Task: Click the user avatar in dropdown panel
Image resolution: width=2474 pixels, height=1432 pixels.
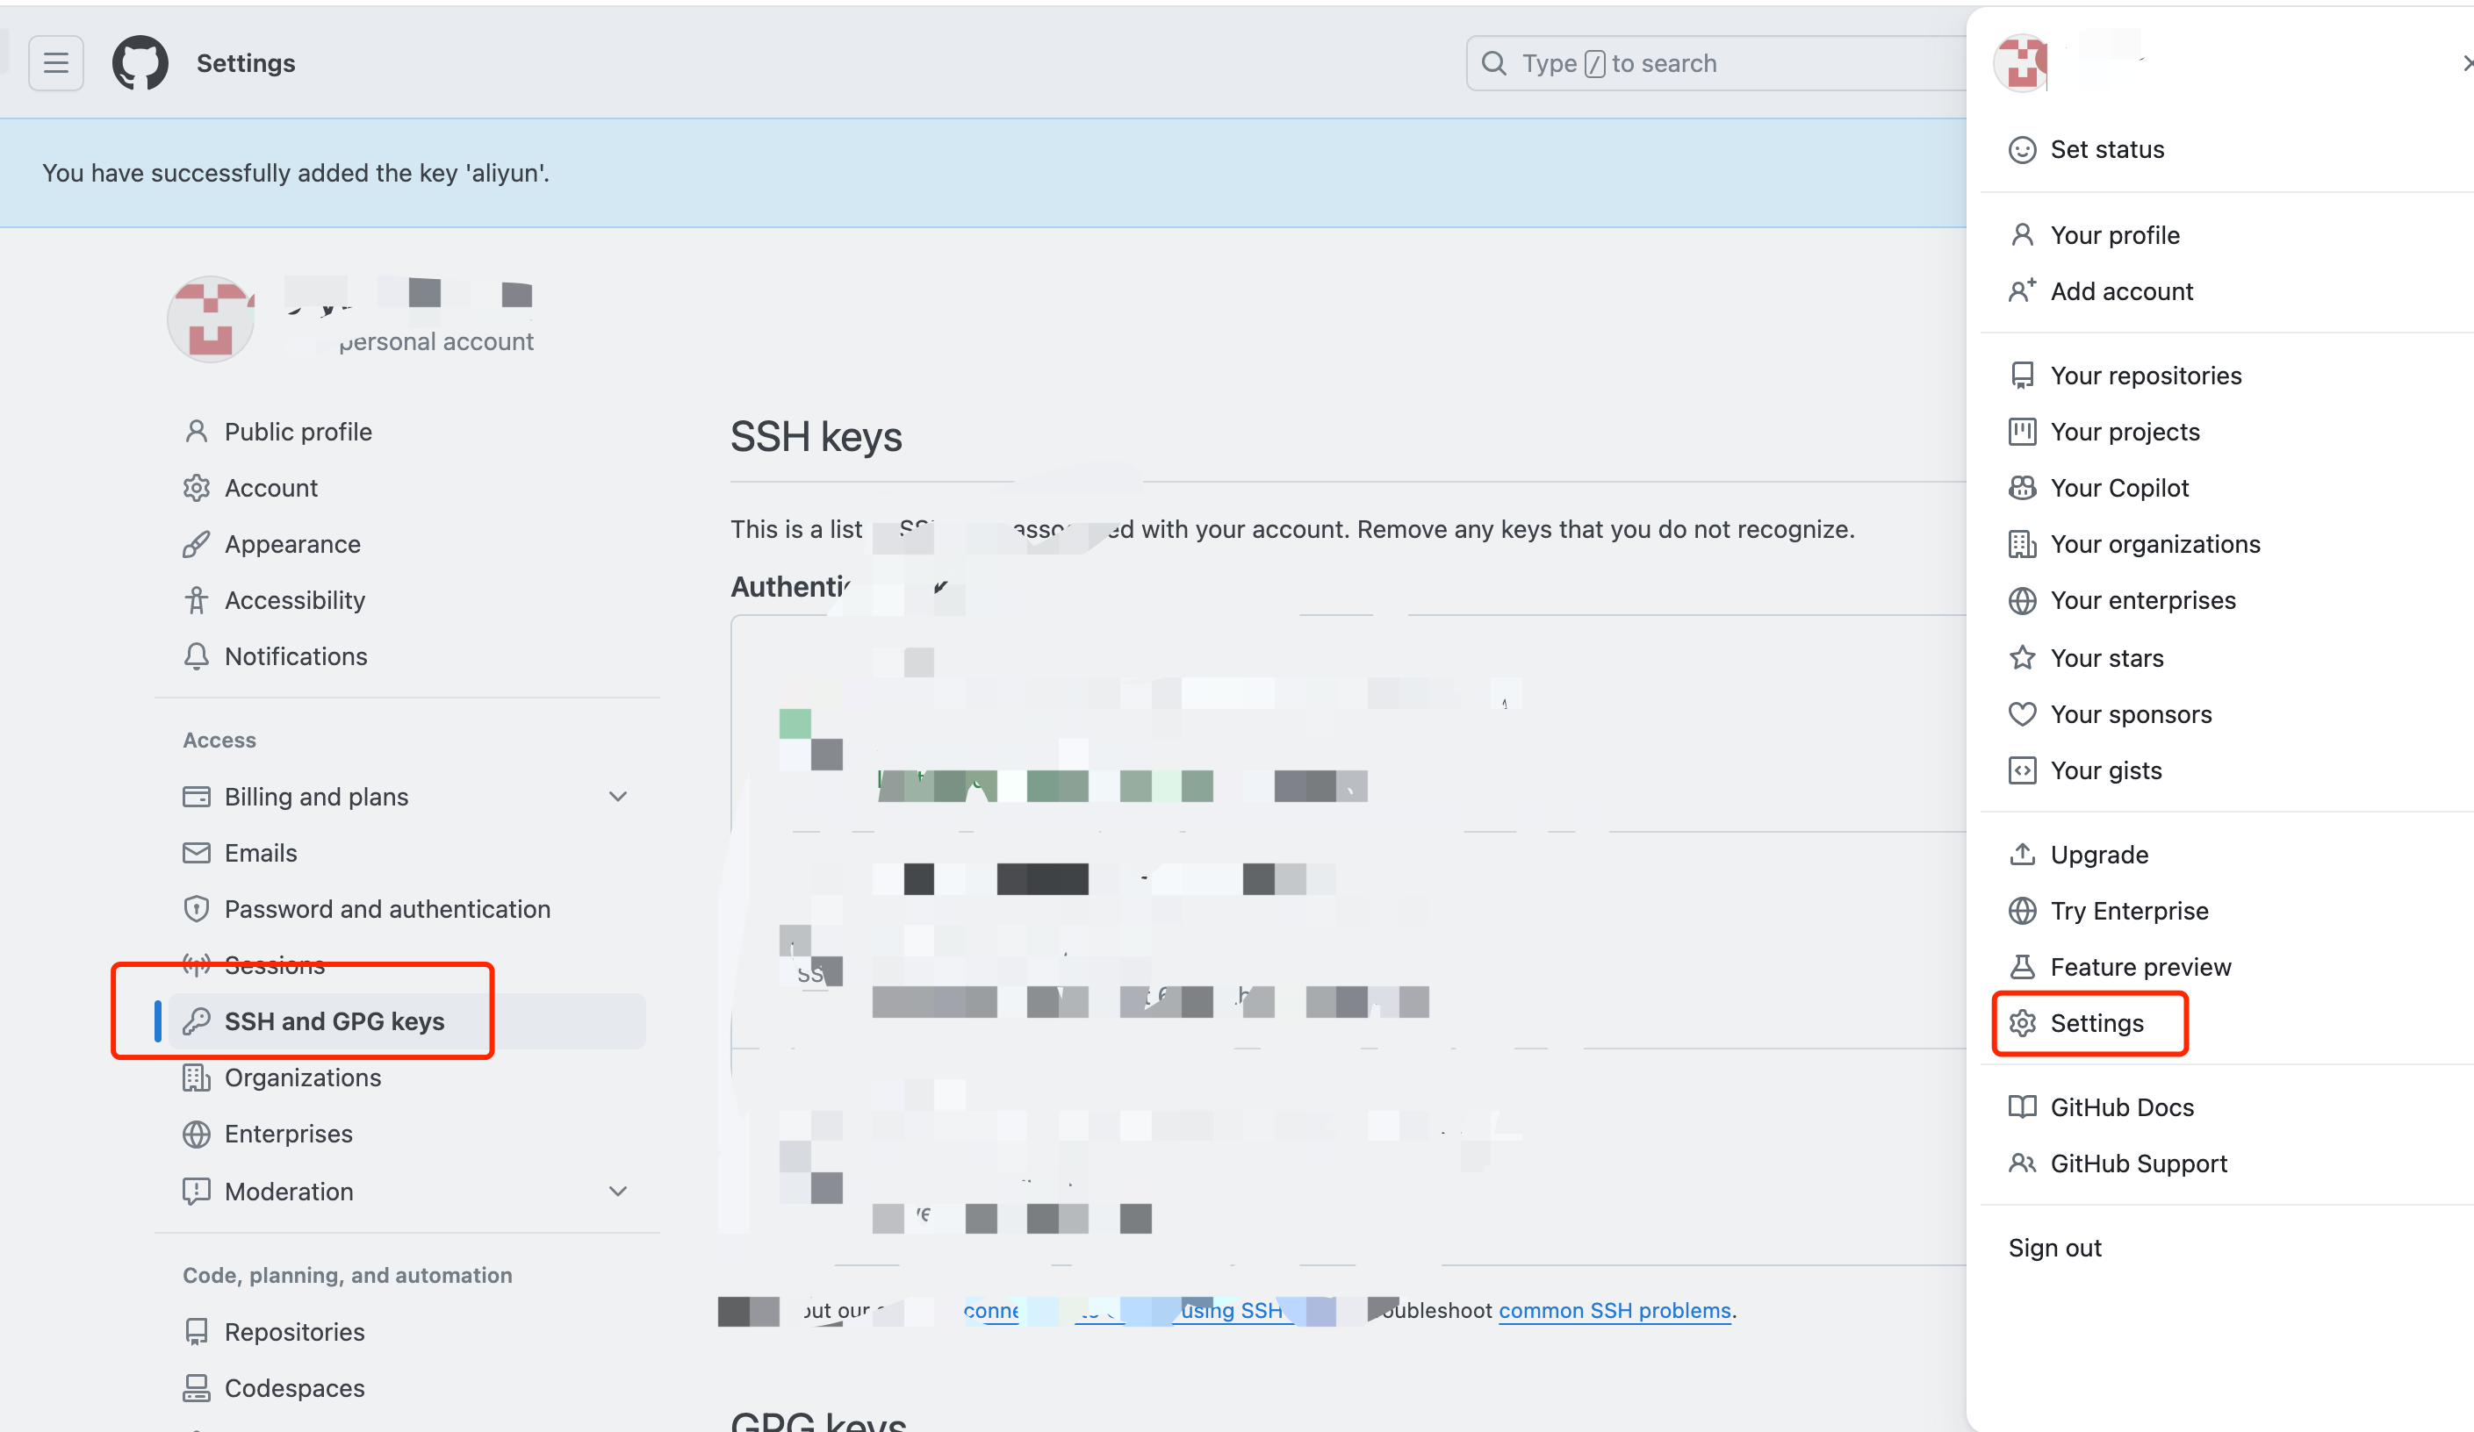Action: click(x=2021, y=64)
